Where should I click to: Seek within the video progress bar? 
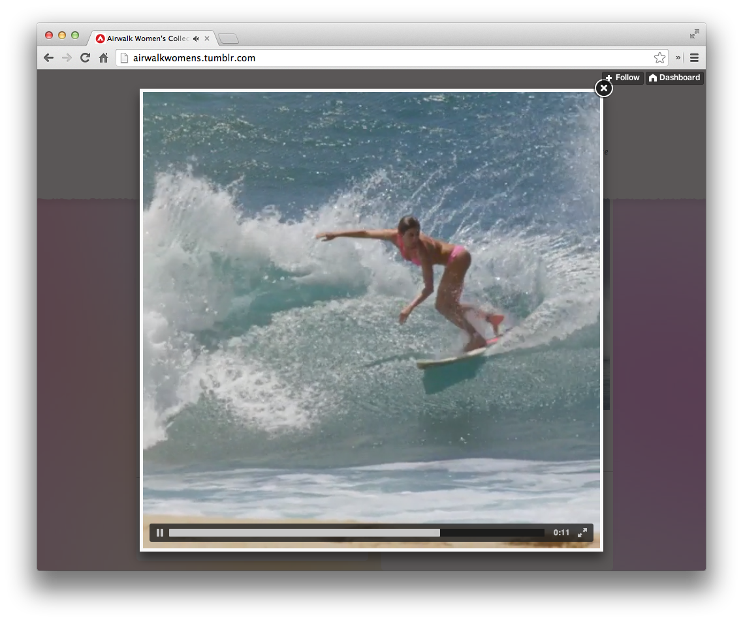(356, 533)
